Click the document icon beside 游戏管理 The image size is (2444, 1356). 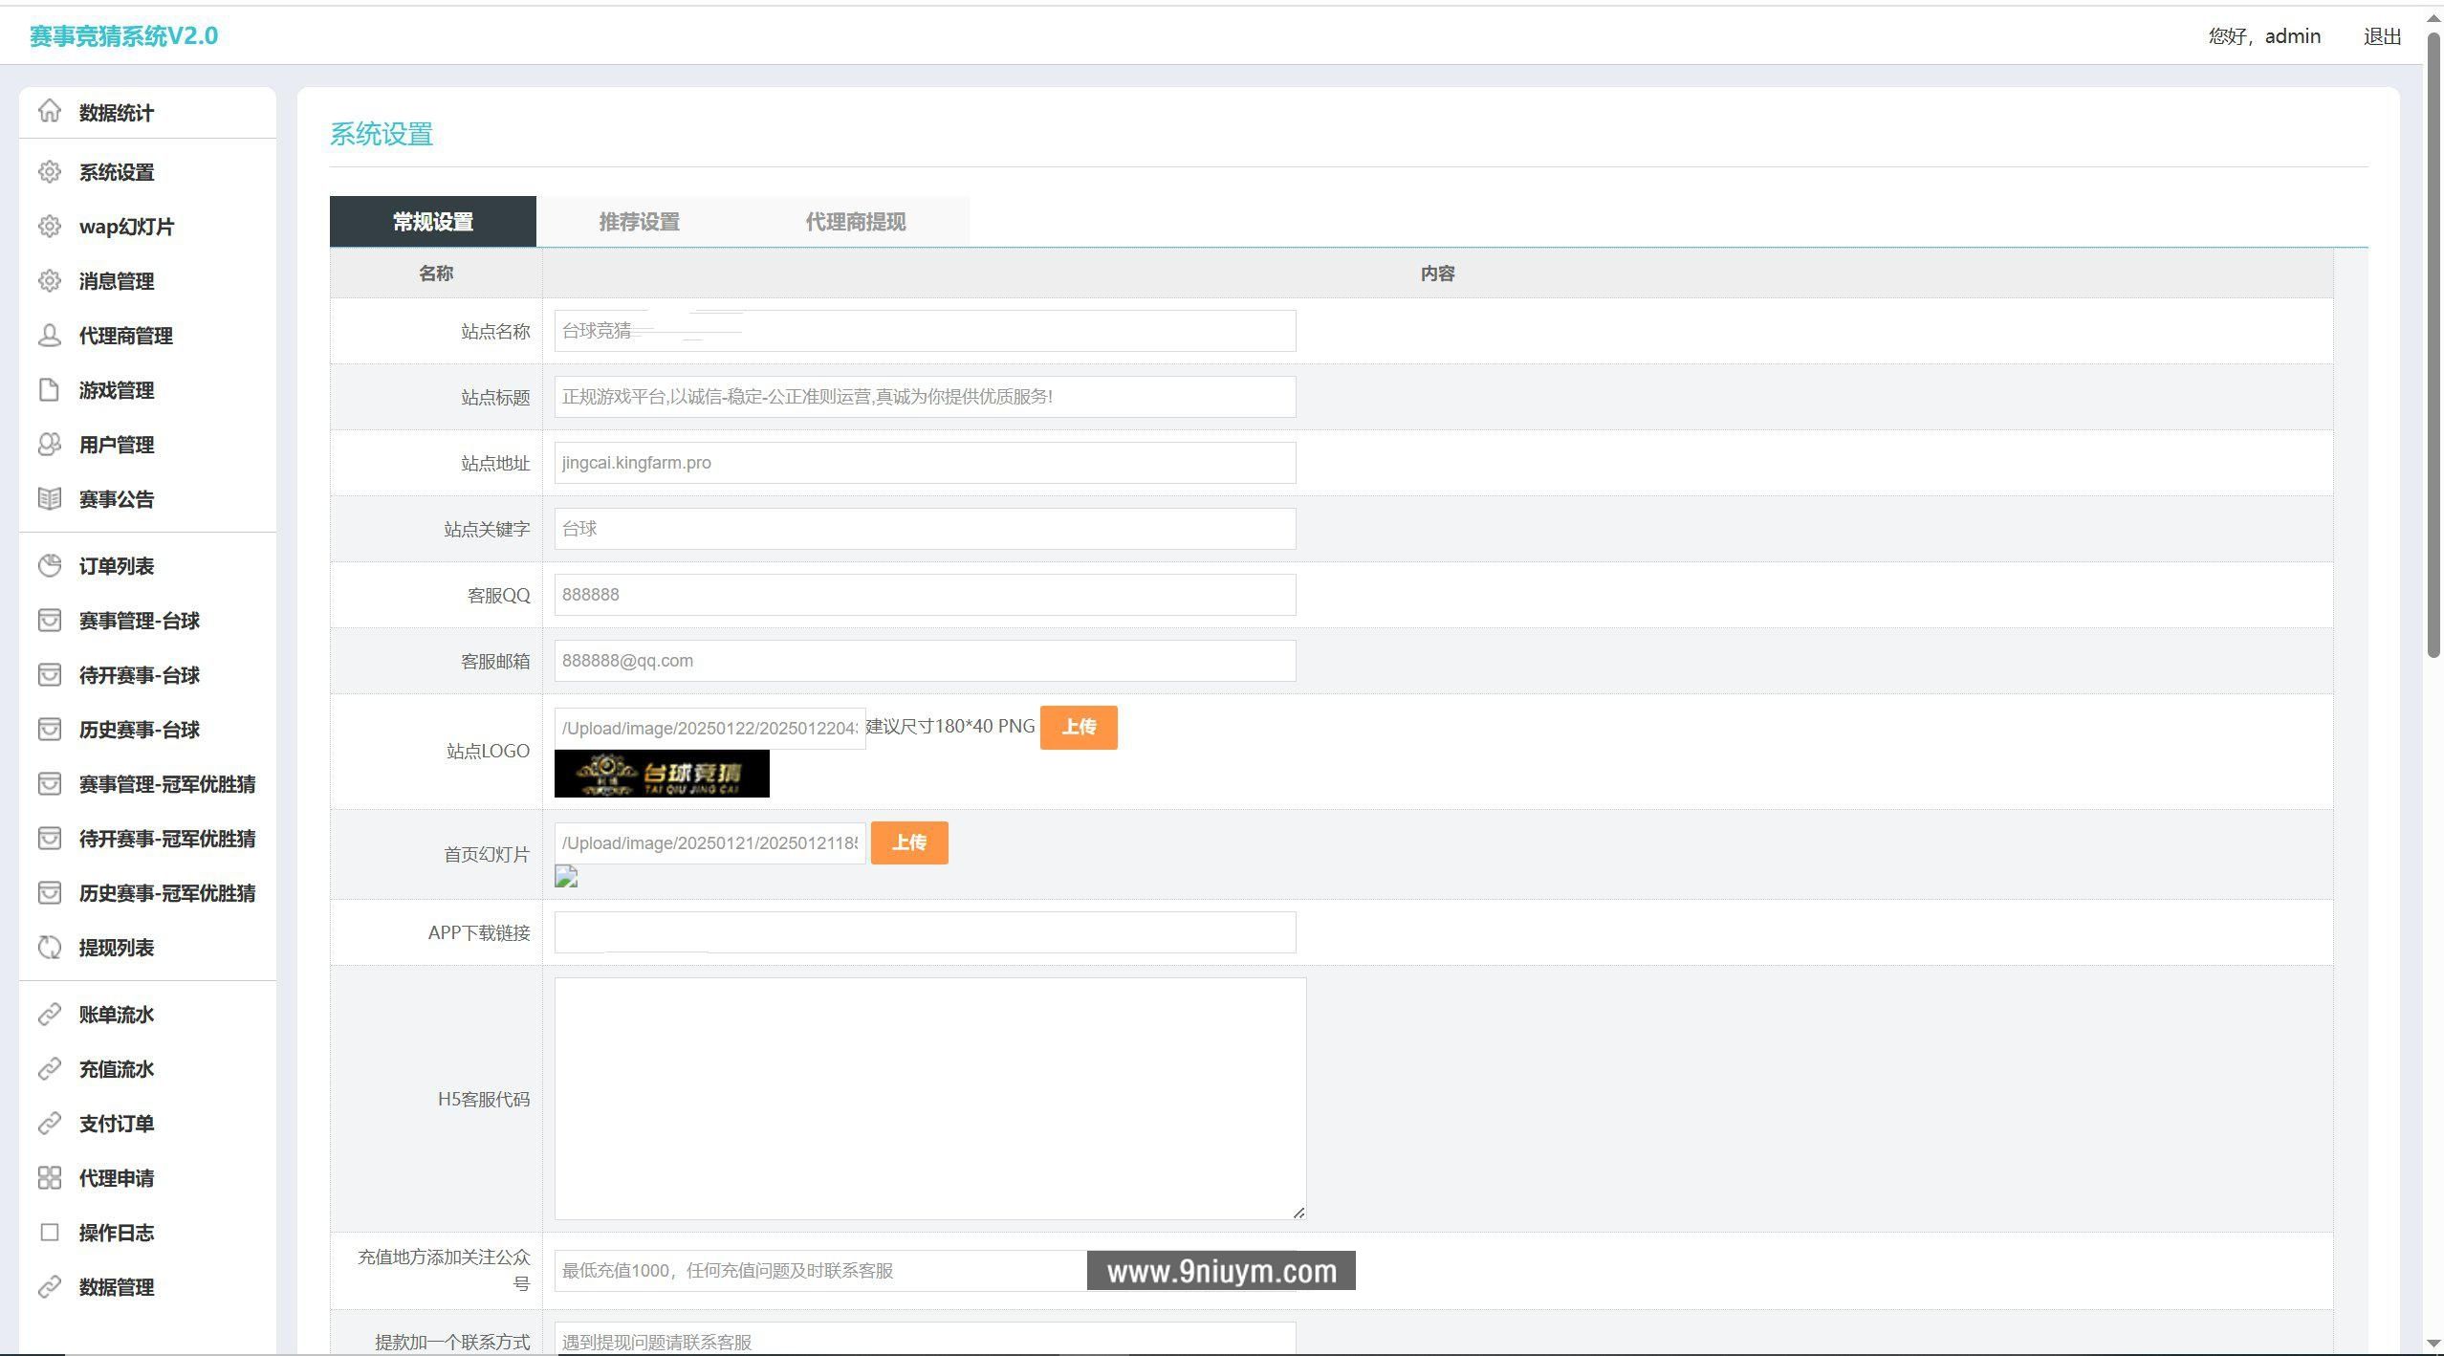click(50, 390)
